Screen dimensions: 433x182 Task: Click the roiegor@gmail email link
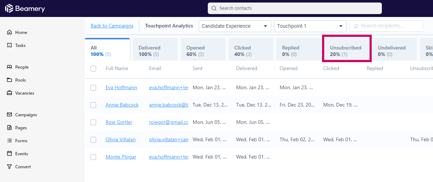[169, 122]
